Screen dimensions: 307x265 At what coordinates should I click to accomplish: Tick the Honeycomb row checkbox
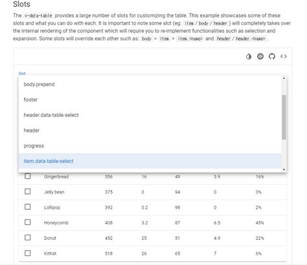[x=28, y=222]
